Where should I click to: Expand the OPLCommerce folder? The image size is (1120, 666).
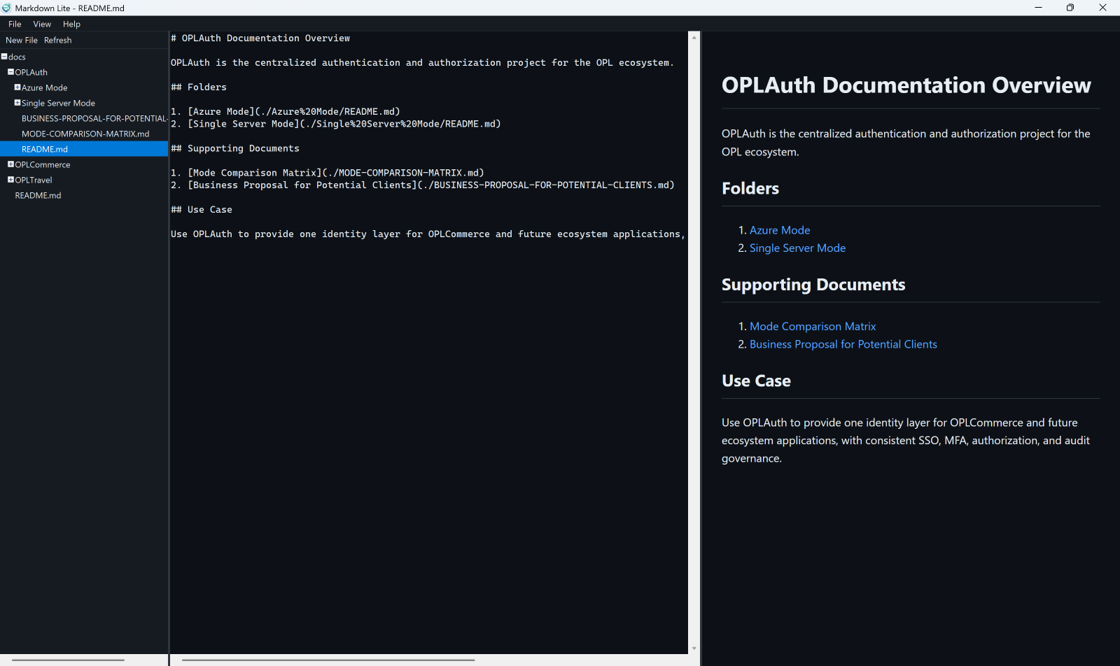click(x=9, y=164)
